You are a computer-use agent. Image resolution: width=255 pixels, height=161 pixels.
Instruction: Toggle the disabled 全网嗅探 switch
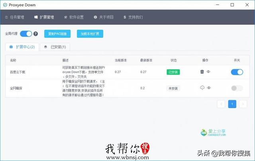click(x=237, y=88)
